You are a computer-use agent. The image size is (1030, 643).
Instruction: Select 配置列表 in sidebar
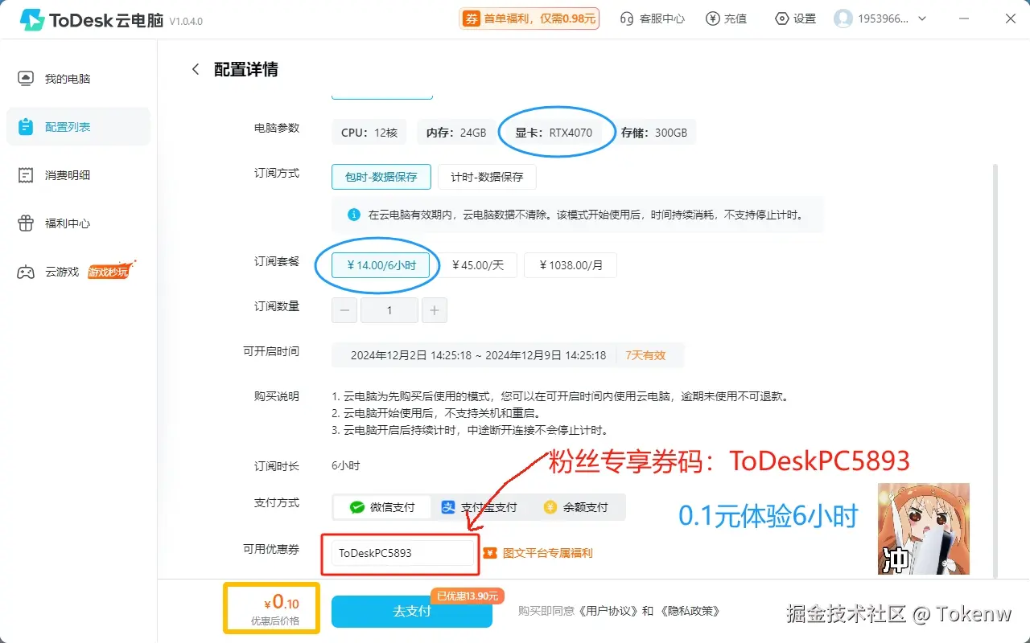(78, 127)
